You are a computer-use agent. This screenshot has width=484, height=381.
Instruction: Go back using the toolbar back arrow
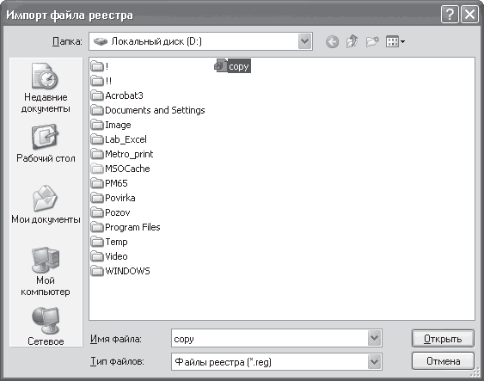point(332,41)
